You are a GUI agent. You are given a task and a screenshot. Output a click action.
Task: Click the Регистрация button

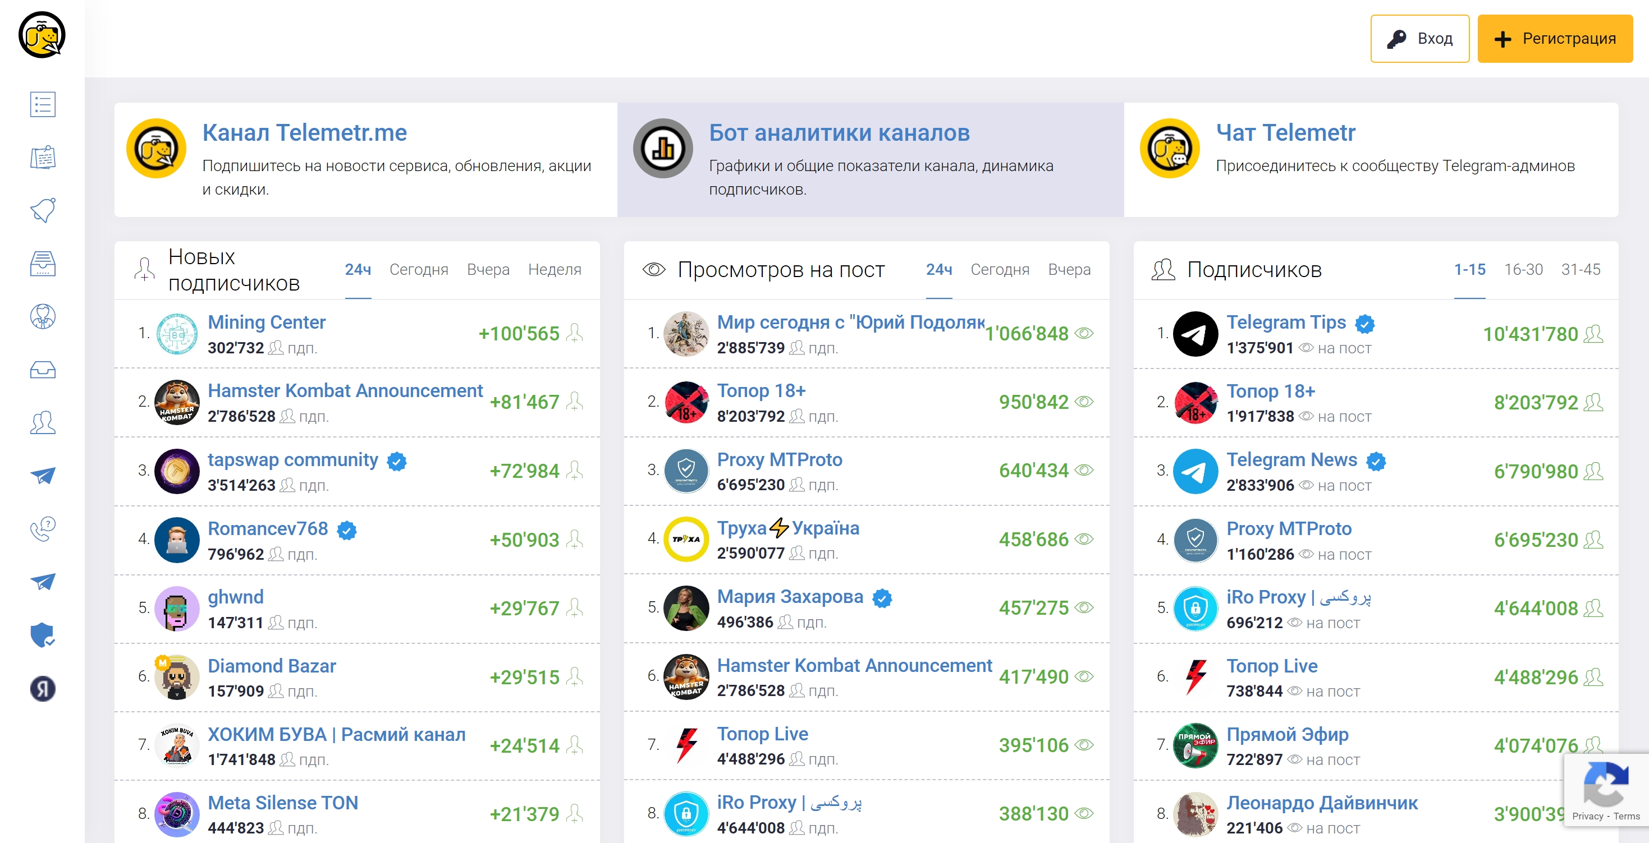[1554, 38]
